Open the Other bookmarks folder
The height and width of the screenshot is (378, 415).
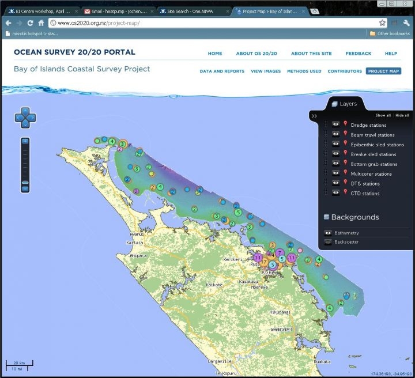coord(390,33)
